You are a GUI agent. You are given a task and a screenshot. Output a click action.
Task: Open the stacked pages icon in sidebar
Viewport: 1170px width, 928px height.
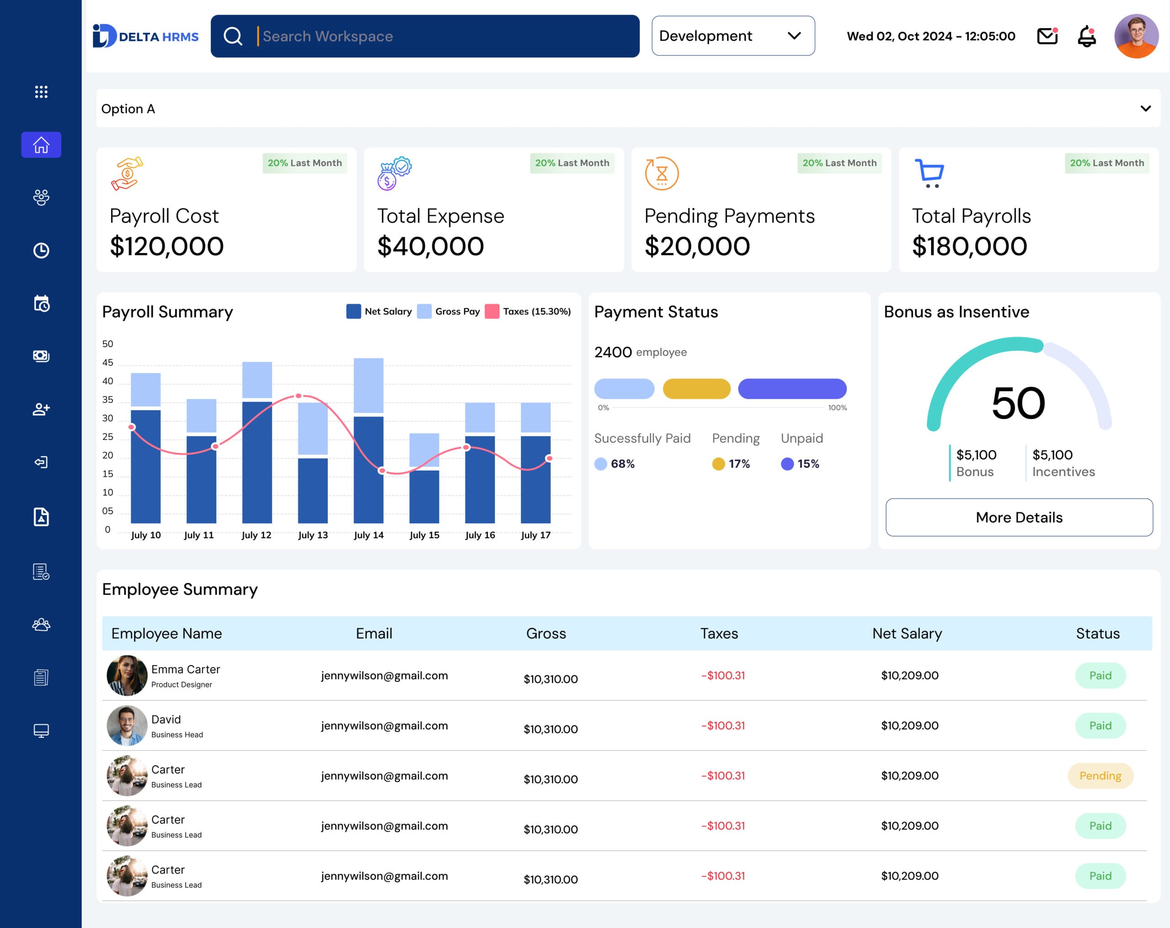[41, 677]
